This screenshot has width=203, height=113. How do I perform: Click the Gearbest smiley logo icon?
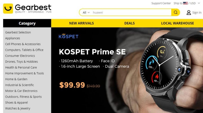pyautogui.click(x=8, y=8)
